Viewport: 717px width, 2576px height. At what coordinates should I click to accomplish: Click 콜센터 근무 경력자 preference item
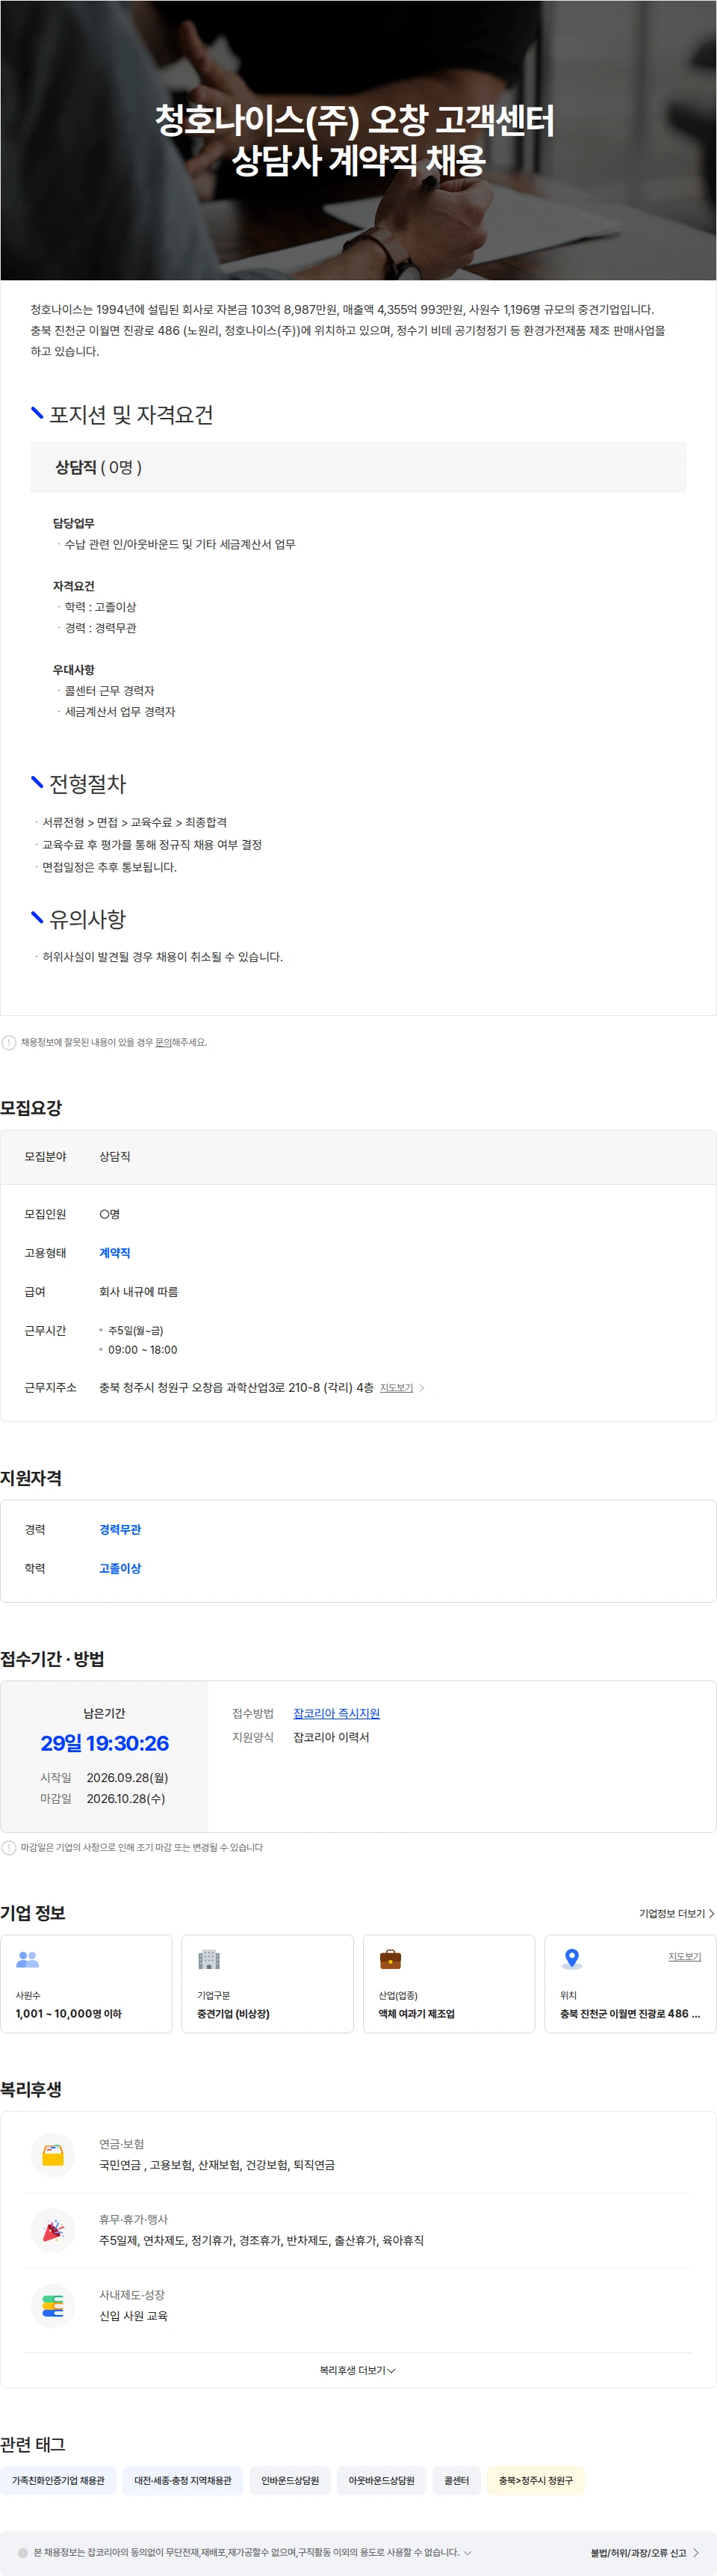tap(110, 691)
